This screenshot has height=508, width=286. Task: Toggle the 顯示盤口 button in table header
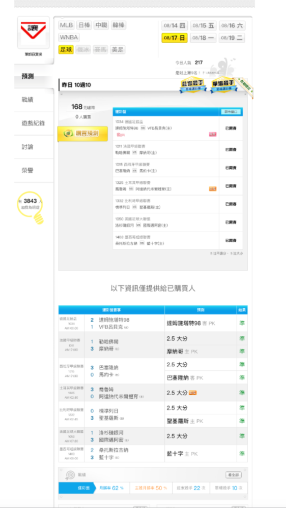pyautogui.click(x=231, y=112)
